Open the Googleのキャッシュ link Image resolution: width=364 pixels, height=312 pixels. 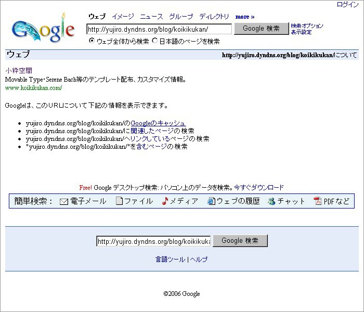[158, 123]
